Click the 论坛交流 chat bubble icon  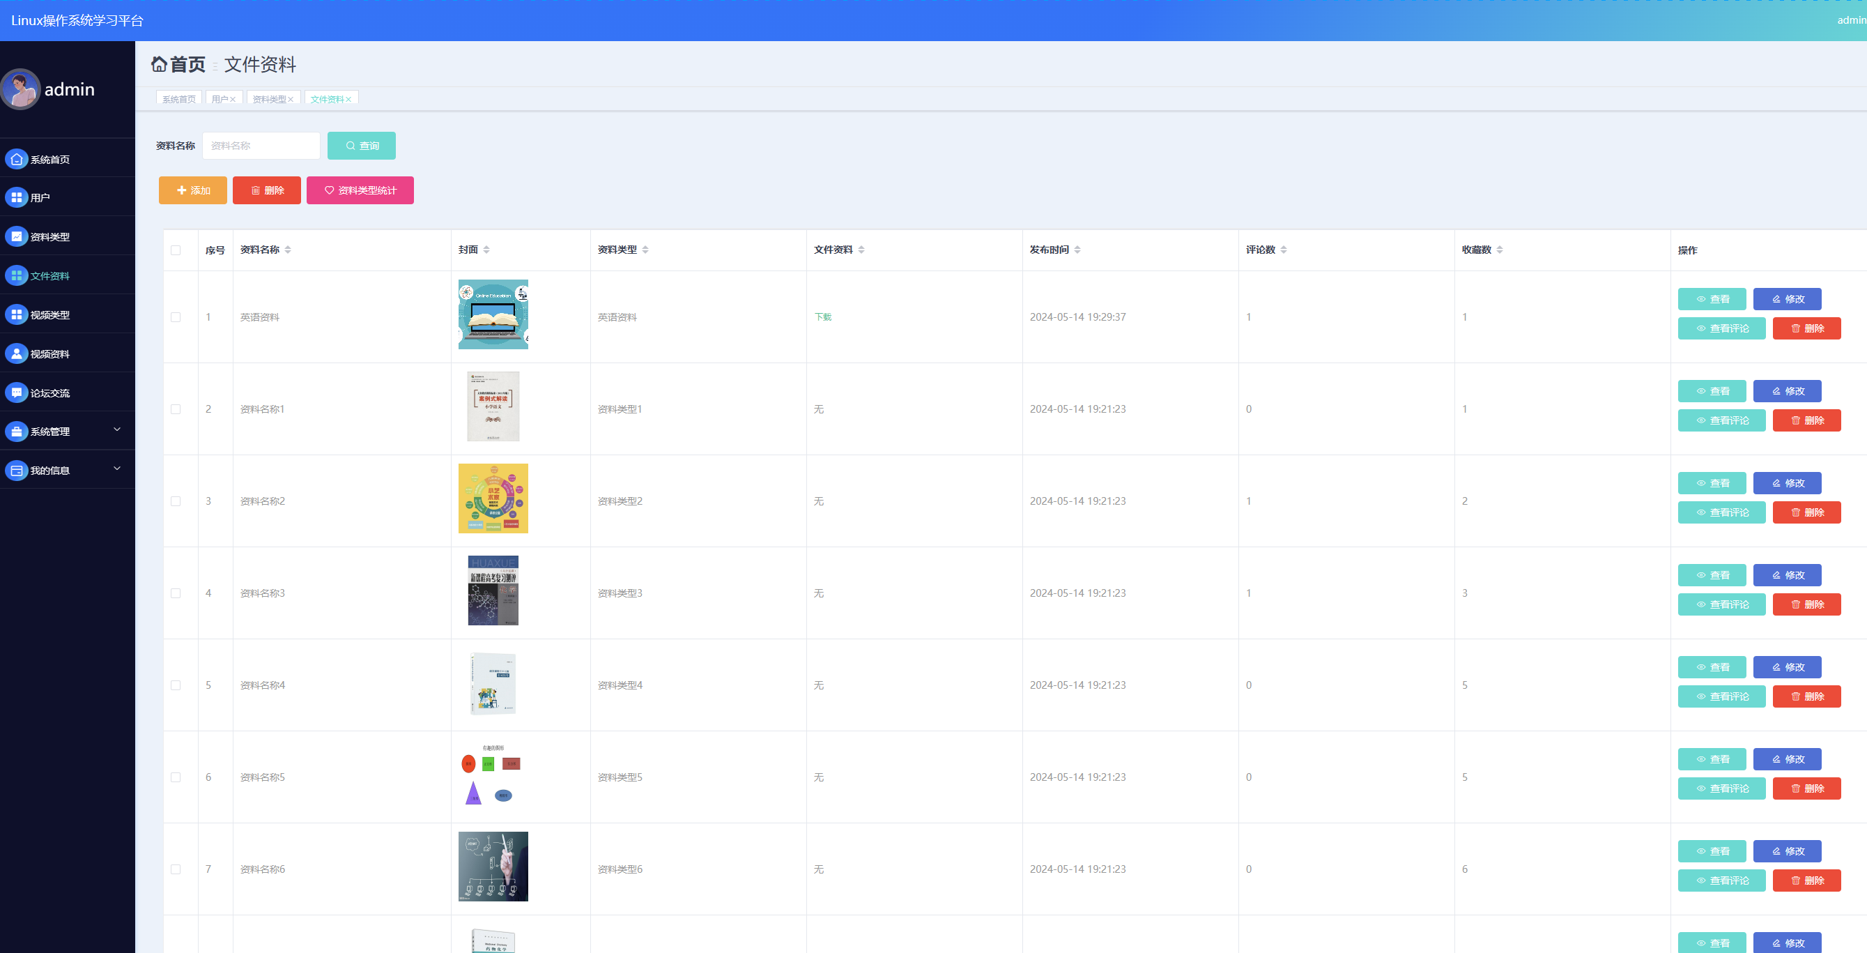point(16,392)
